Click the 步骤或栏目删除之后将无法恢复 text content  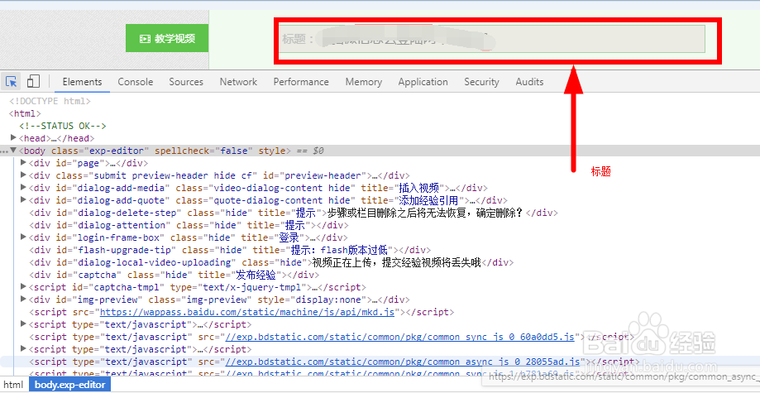pyautogui.click(x=426, y=213)
